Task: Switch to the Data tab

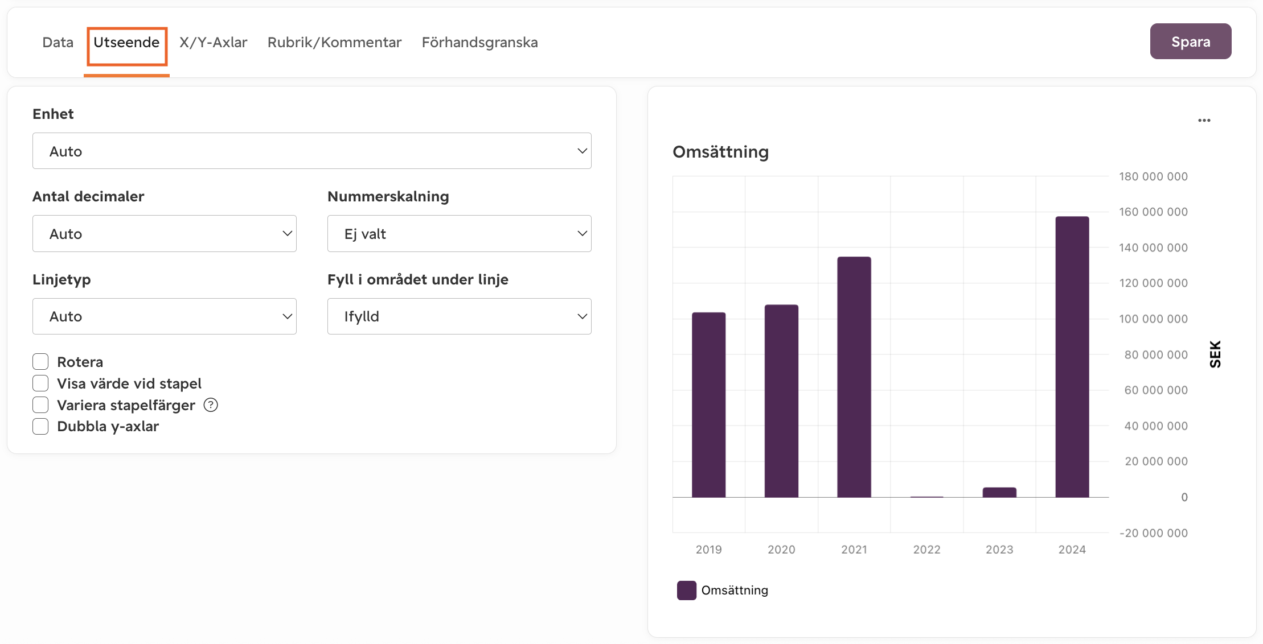Action: click(x=58, y=42)
